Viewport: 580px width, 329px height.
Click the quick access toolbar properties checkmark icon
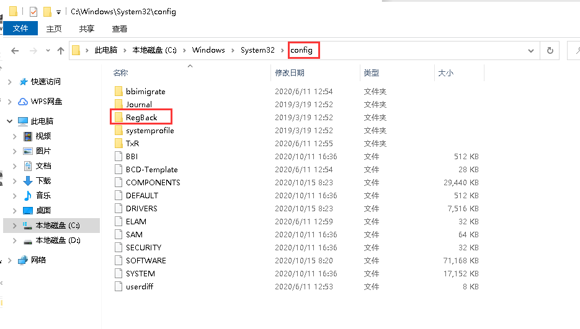(33, 12)
